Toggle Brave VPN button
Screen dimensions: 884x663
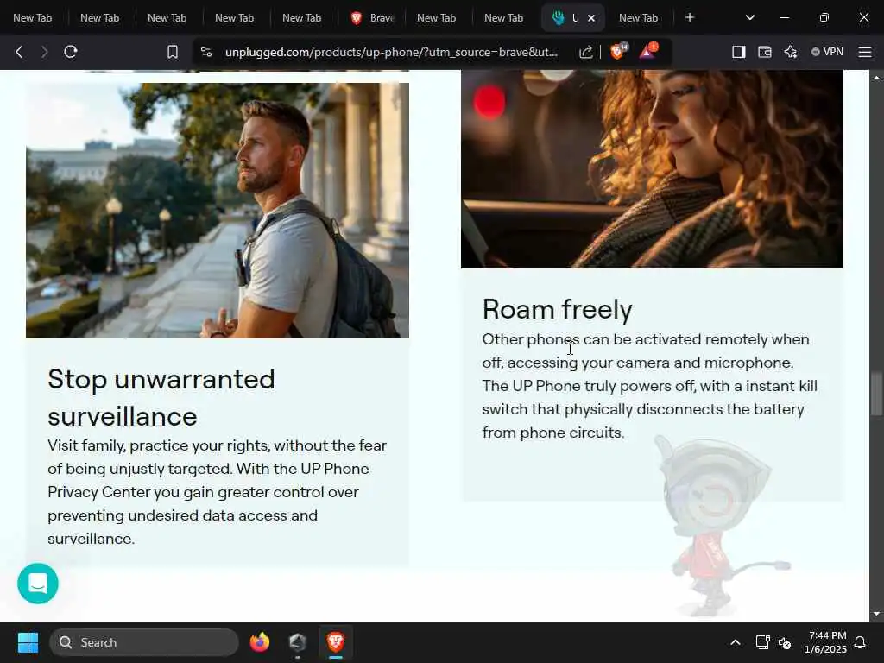[827, 52]
